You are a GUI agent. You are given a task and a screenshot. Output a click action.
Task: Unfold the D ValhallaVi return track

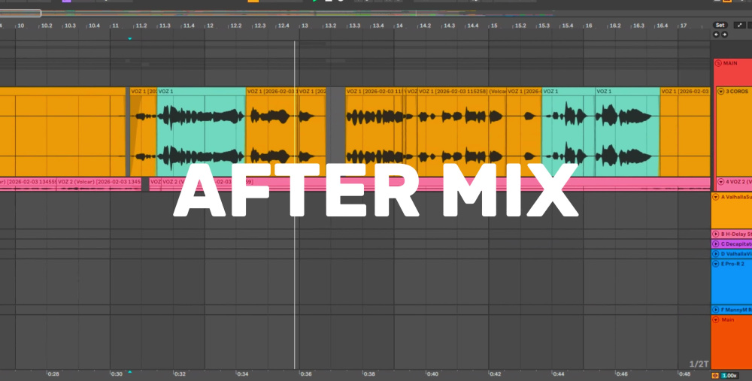click(x=716, y=254)
